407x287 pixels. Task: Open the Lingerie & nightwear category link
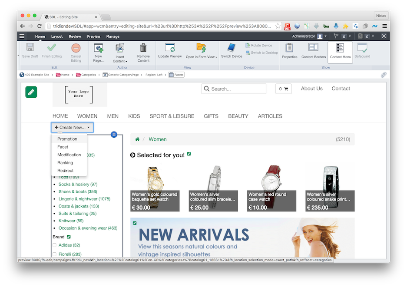(84, 199)
